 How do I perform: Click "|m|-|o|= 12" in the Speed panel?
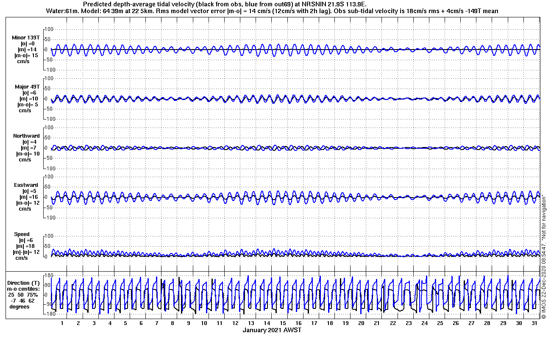point(26,252)
